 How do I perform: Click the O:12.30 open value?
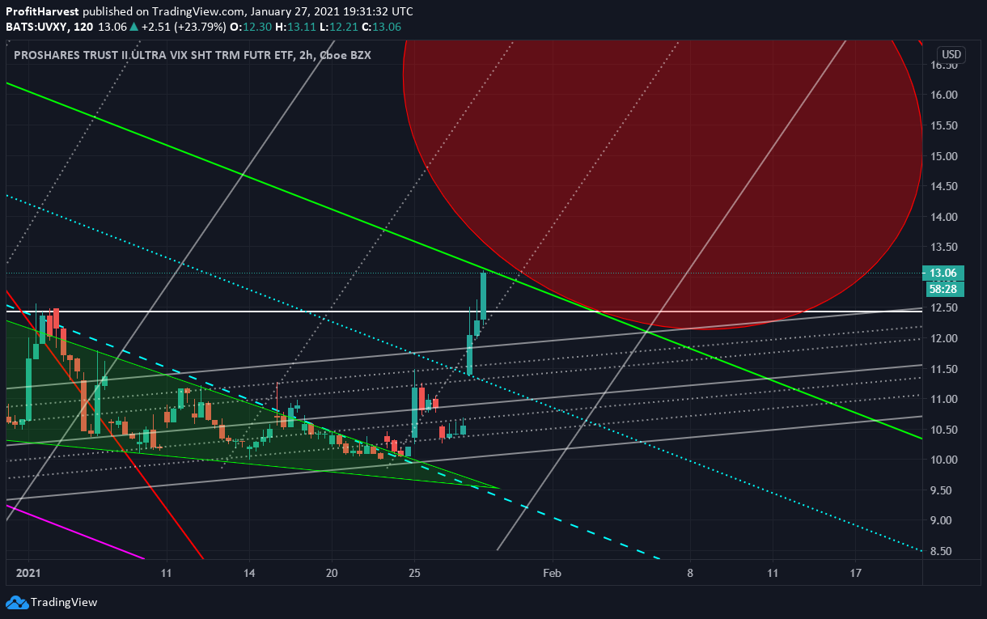tap(252, 27)
